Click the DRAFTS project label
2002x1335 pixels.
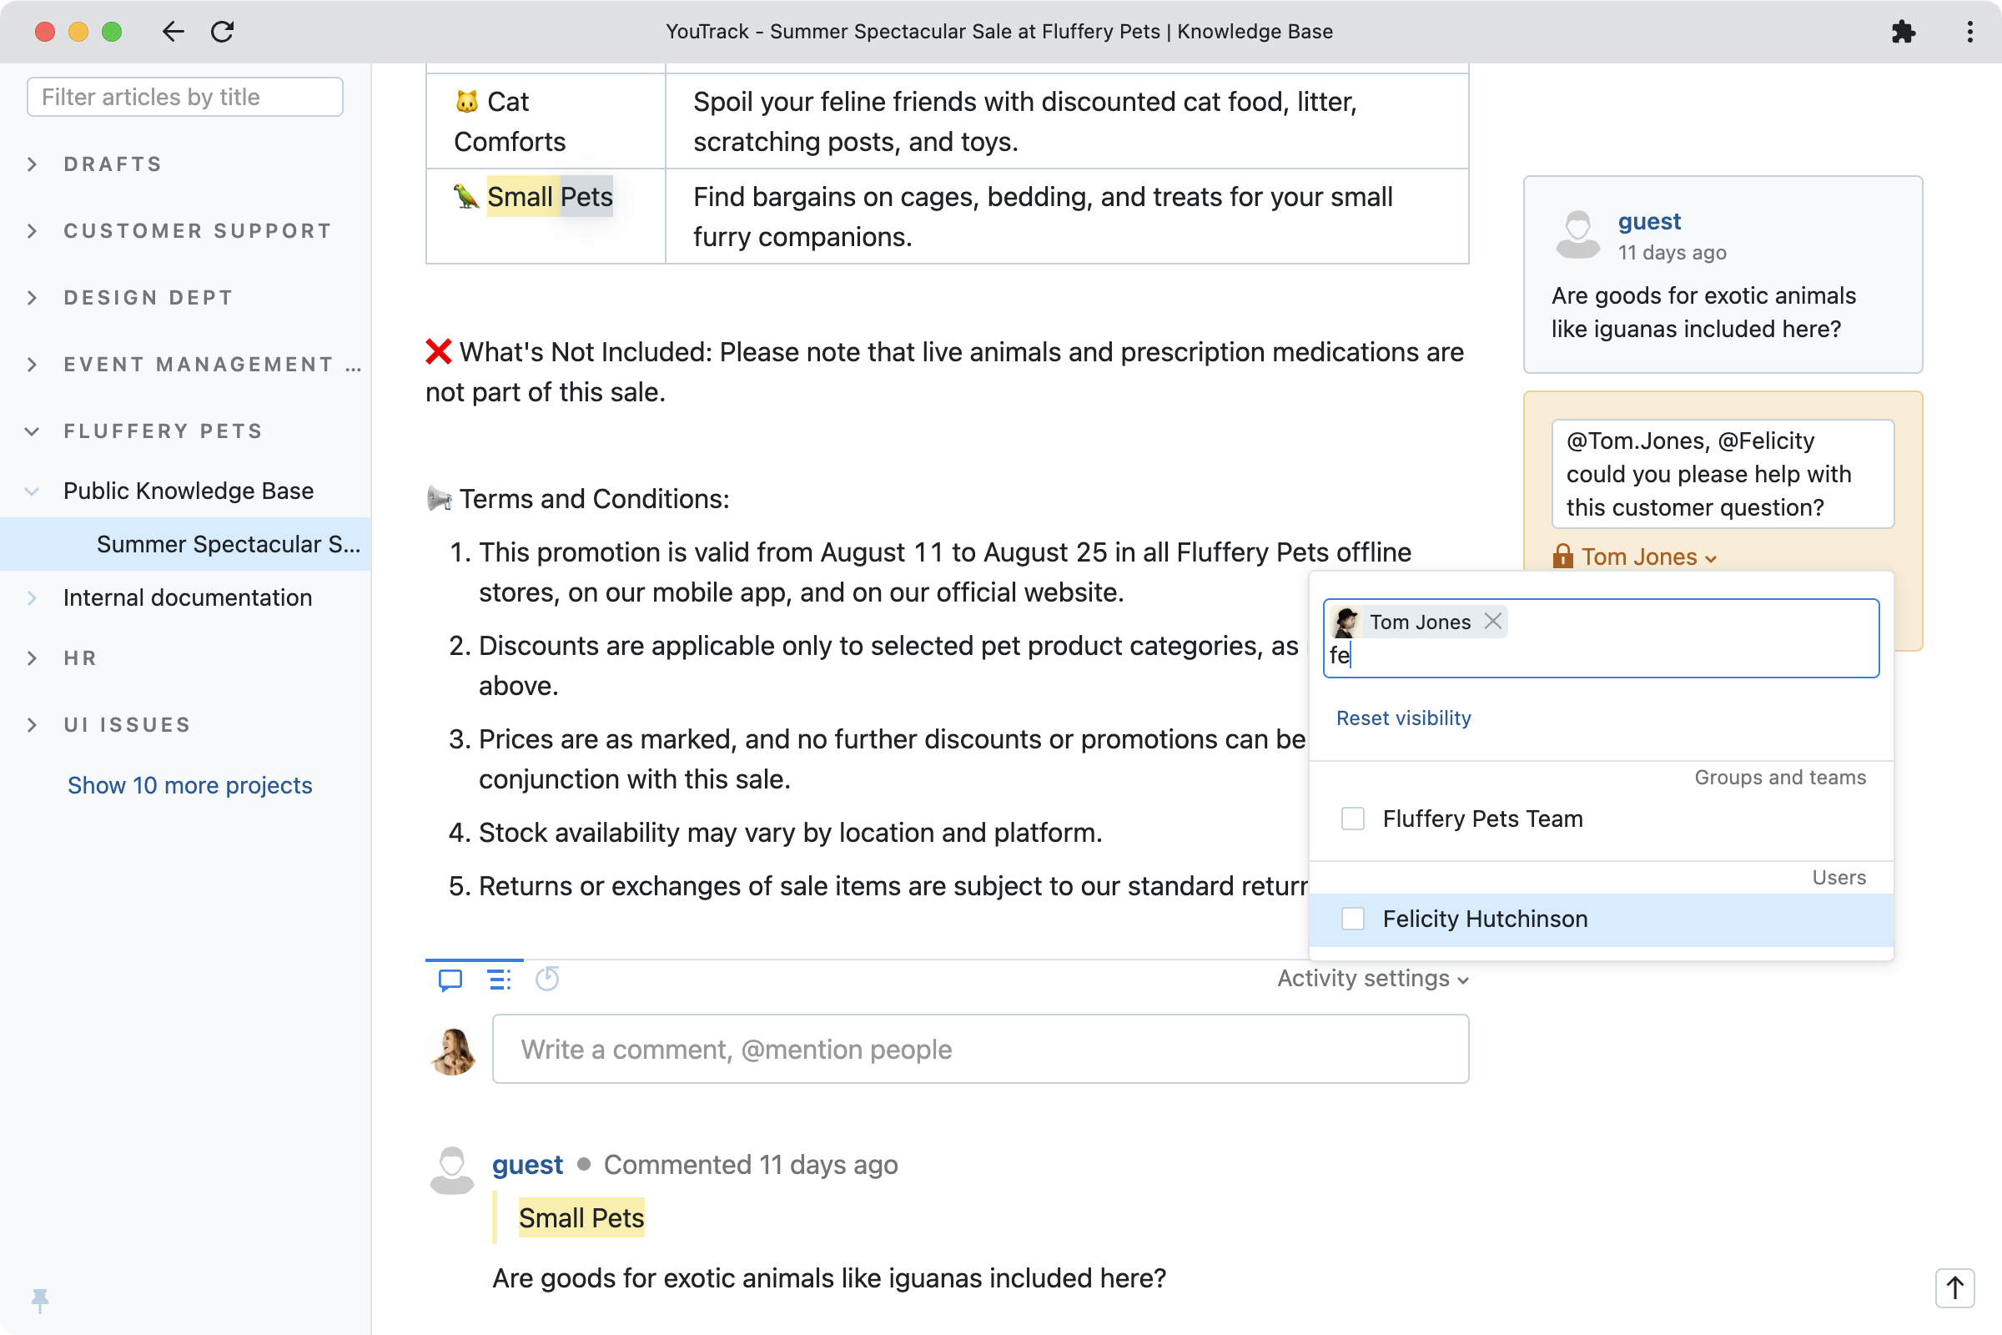[x=113, y=164]
